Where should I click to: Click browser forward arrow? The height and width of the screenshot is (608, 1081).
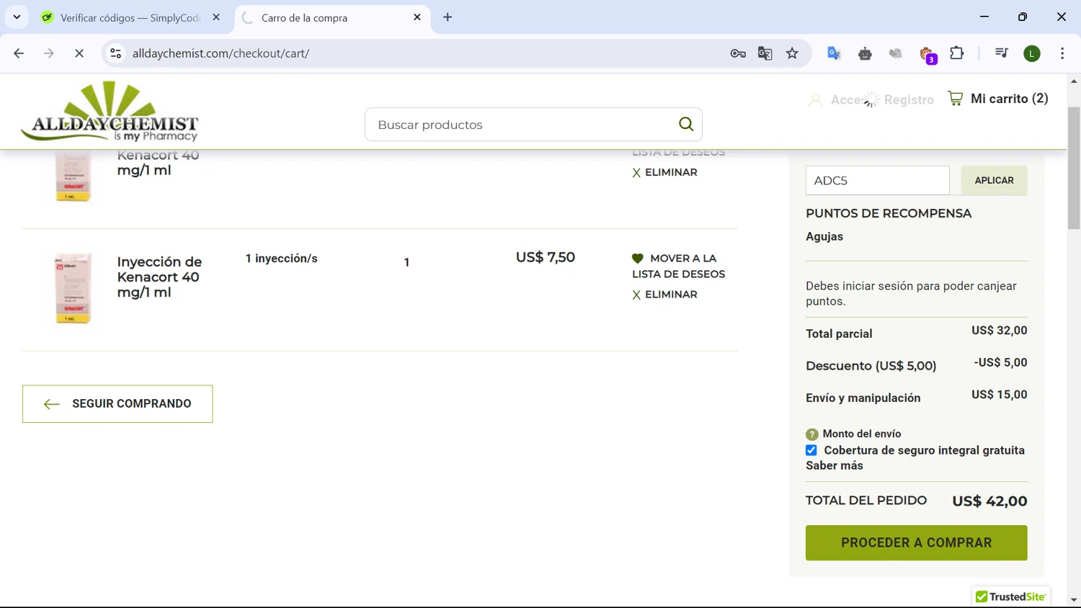coord(48,53)
